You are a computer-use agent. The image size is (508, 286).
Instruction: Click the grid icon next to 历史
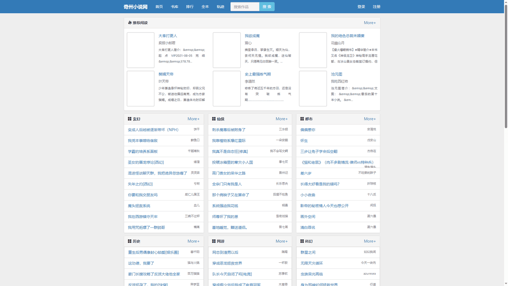tap(129, 241)
